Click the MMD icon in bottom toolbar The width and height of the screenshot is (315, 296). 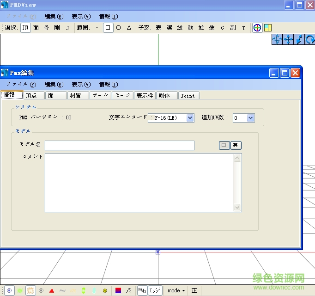(142, 290)
